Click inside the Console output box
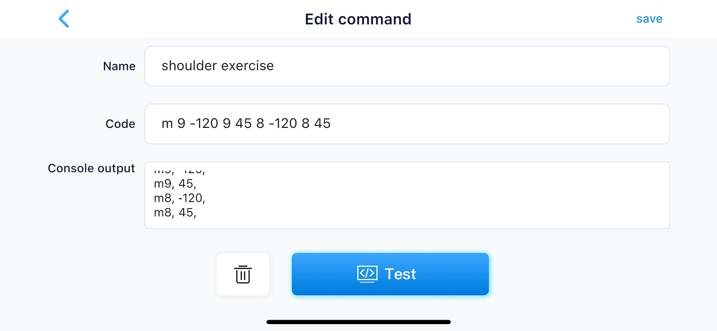The width and height of the screenshot is (717, 331). 407,195
